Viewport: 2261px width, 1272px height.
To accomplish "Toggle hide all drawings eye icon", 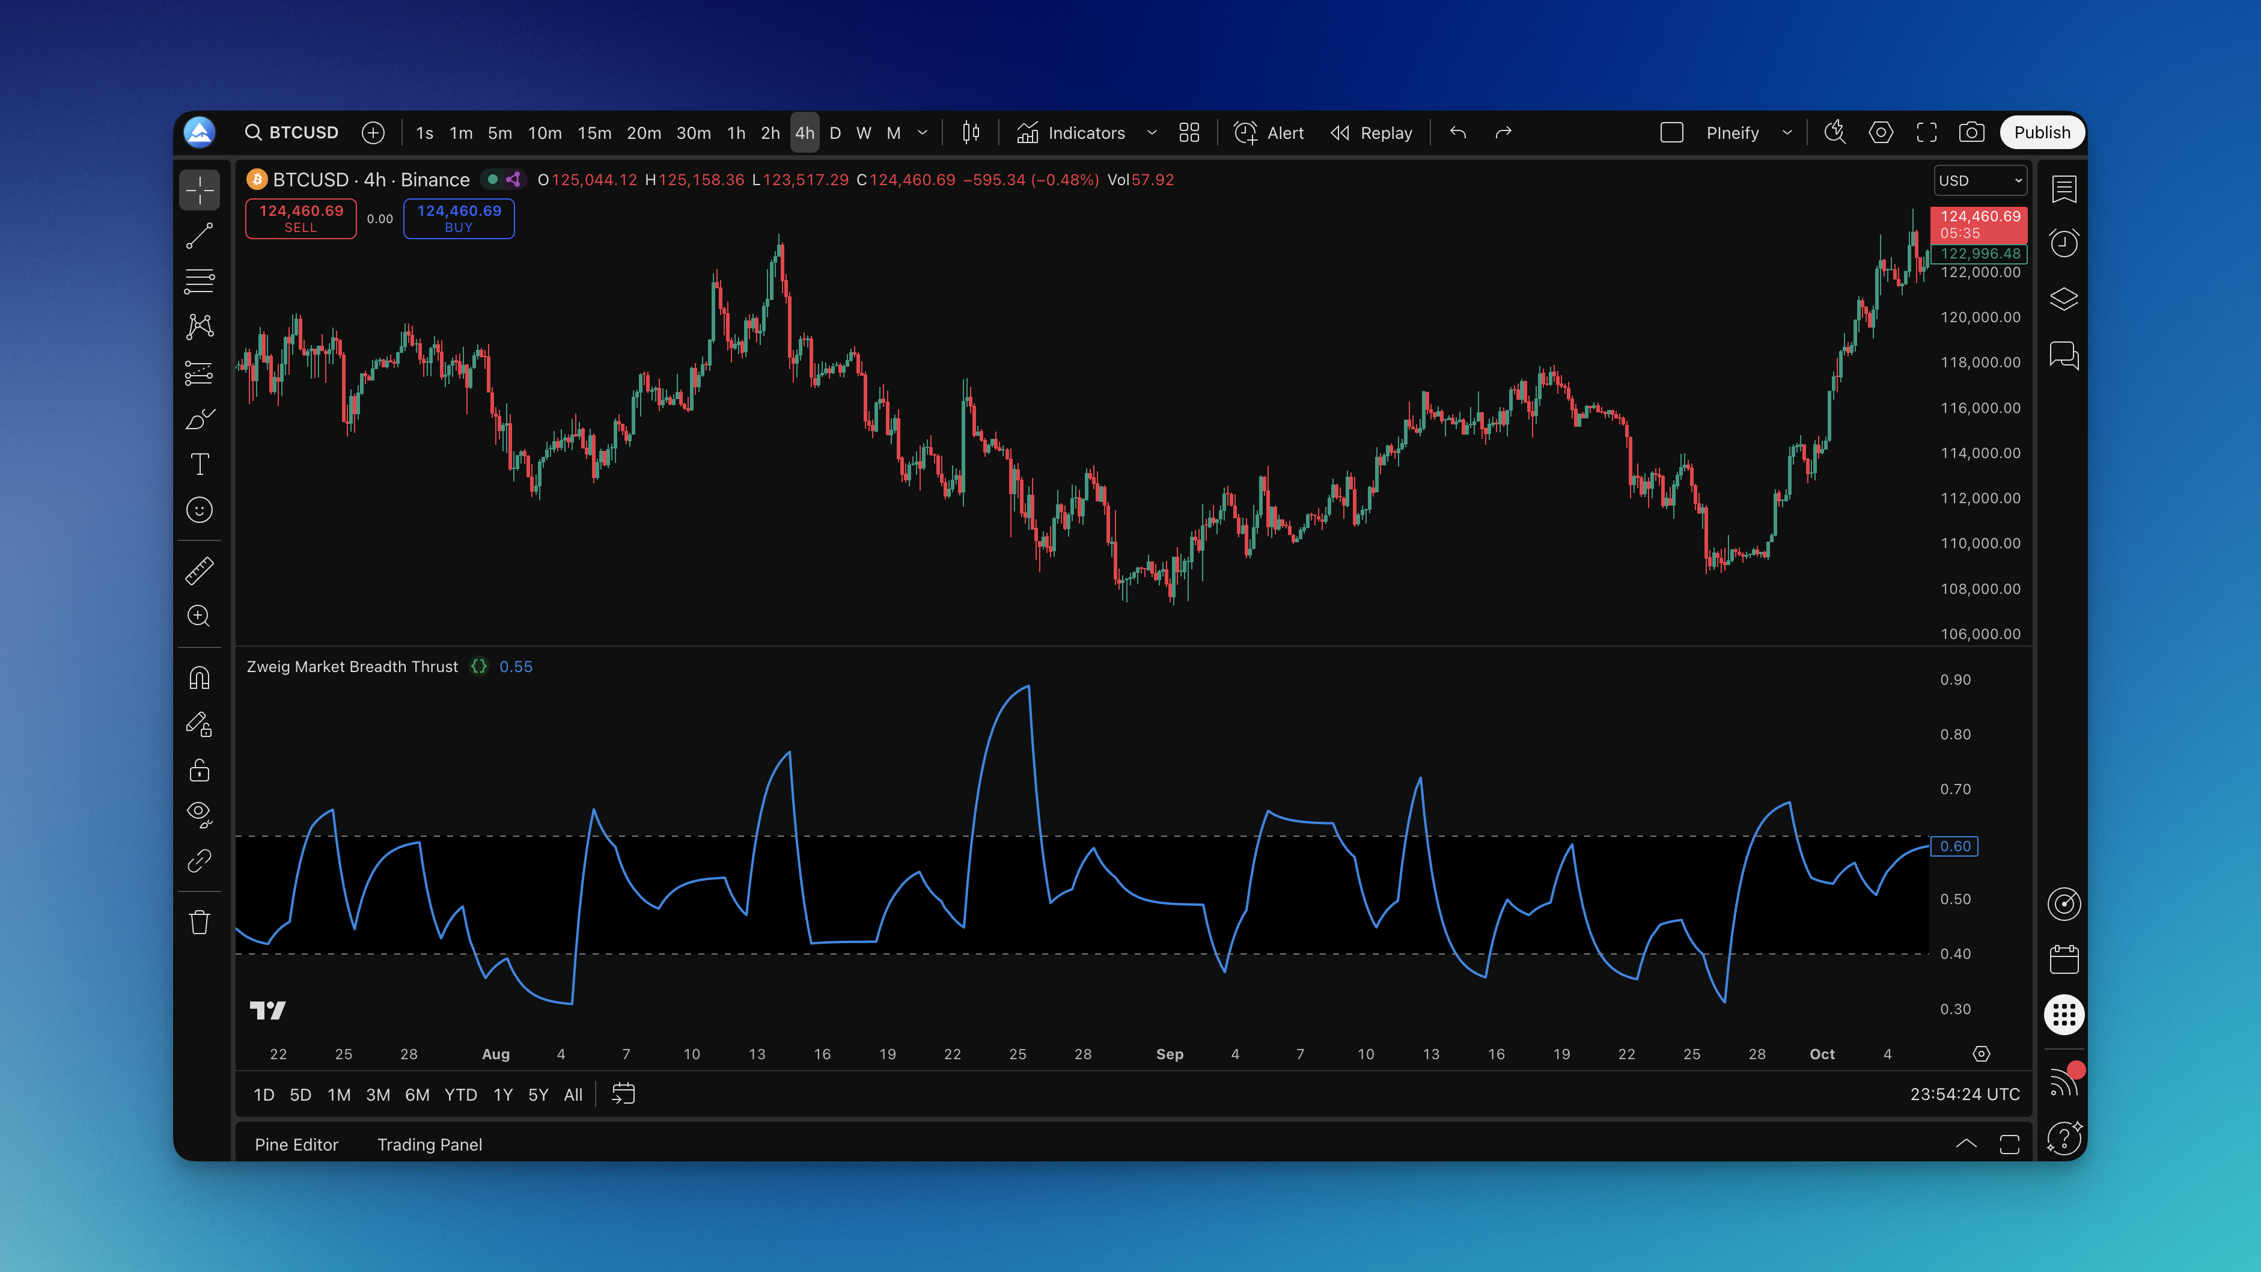I will [x=200, y=813].
